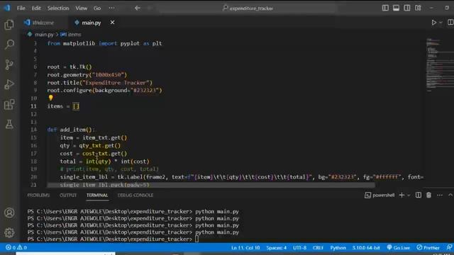Image resolution: width=454 pixels, height=255 pixels.
Task: Open terminal panel more actions ellipsis
Action: click(x=440, y=195)
